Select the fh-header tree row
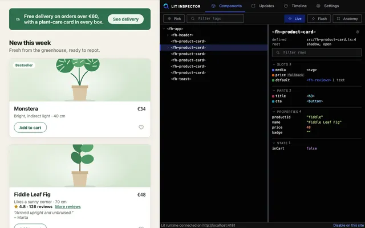This screenshot has height=228, width=365. (x=214, y=35)
